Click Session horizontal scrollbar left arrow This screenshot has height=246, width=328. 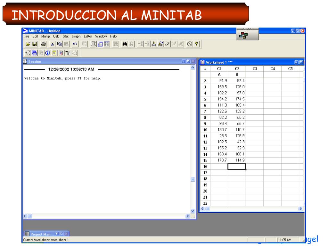click(25, 216)
